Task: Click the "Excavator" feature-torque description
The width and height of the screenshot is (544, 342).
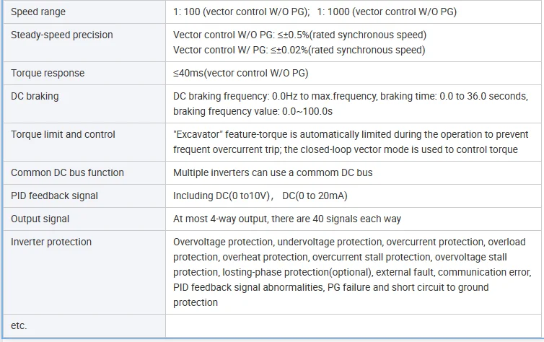Action: [x=351, y=142]
